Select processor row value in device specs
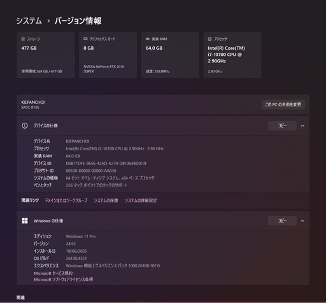The height and width of the screenshot is (303, 326). pos(115,148)
